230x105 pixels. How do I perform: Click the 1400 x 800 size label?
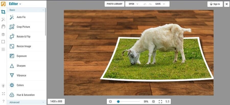[56, 101]
